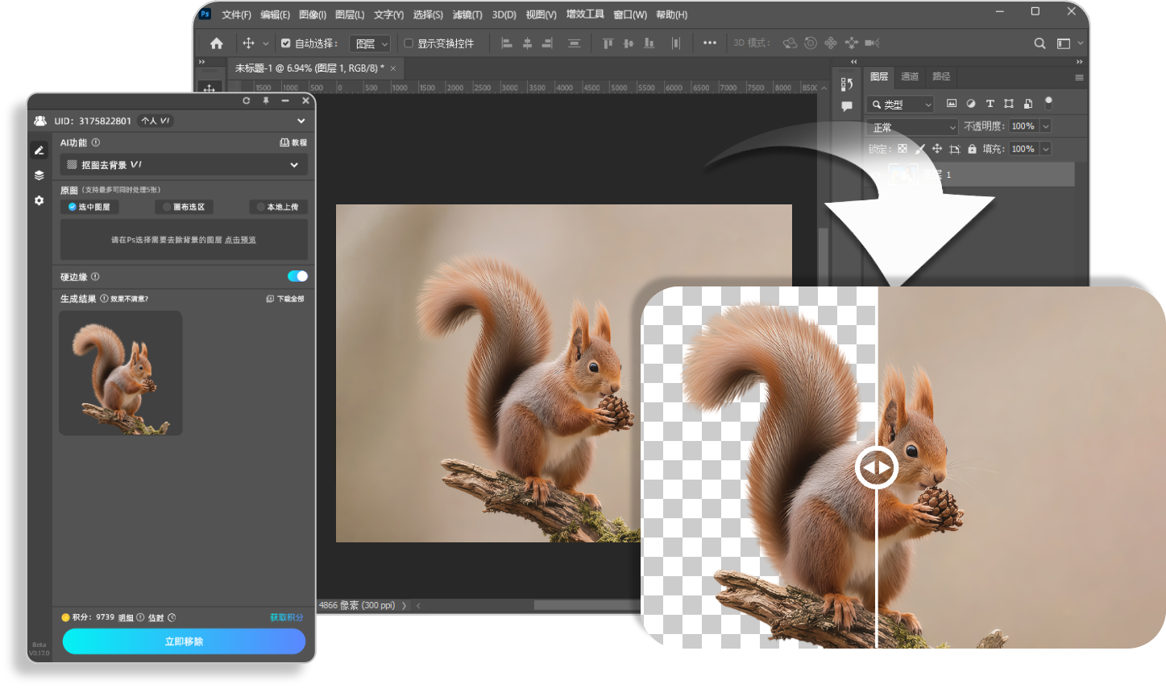Pin the AI plugin panel
The width and height of the screenshot is (1166, 688).
[266, 101]
